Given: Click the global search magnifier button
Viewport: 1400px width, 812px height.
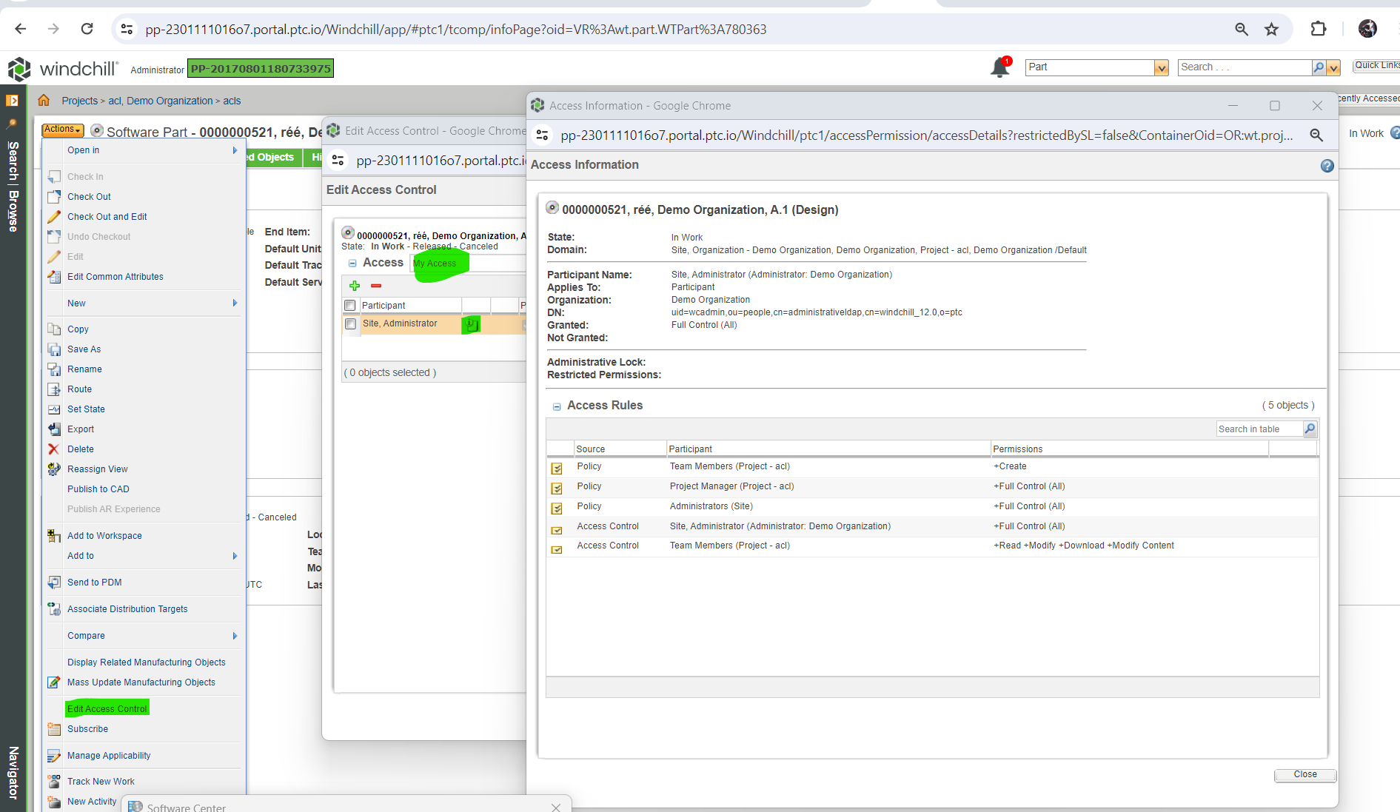Looking at the screenshot, I should (x=1319, y=67).
